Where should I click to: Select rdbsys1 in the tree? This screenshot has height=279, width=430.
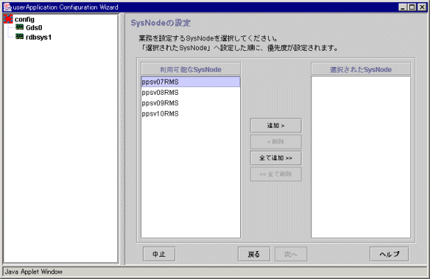[38, 37]
